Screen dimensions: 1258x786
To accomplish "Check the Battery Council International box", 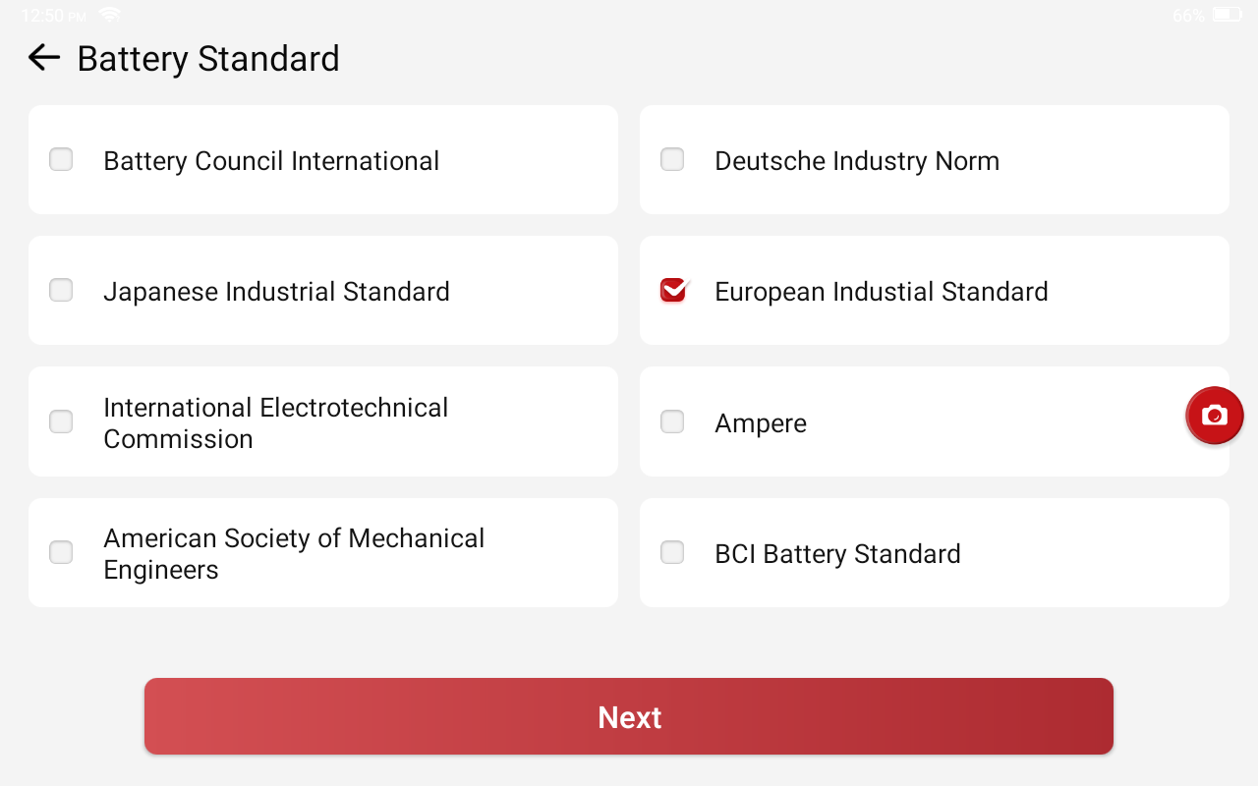I will coord(61,159).
